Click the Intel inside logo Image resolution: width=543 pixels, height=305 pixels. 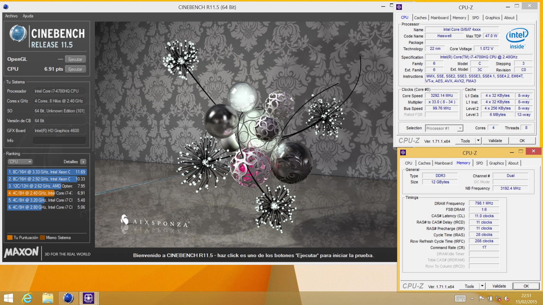pyautogui.click(x=517, y=39)
